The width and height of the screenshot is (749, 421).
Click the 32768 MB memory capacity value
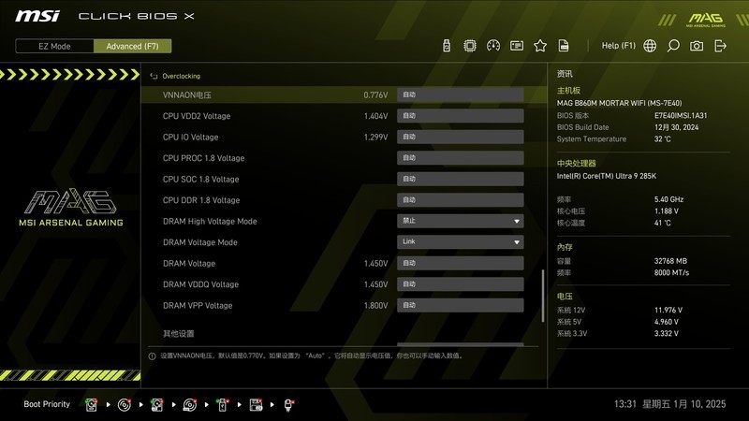670,261
